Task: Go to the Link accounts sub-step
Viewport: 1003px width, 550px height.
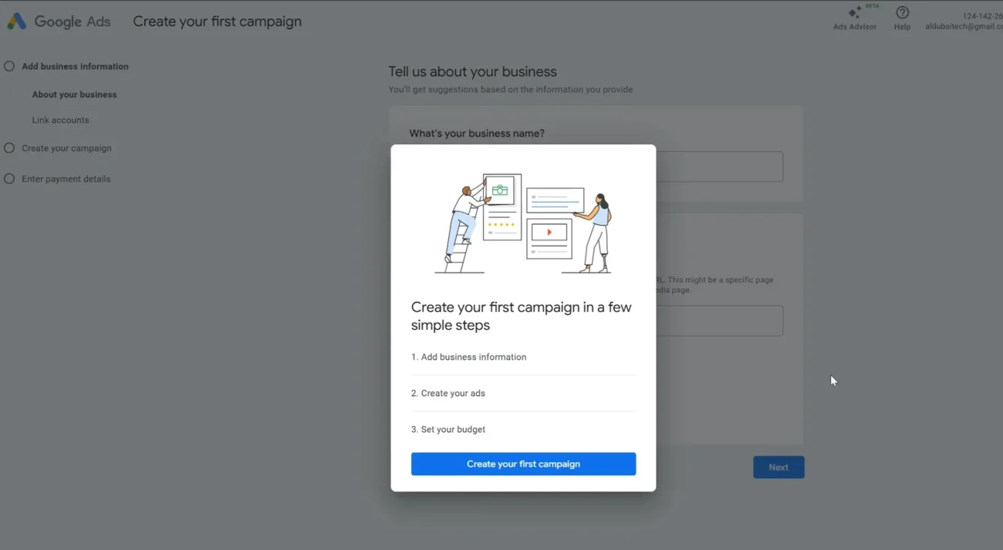Action: pyautogui.click(x=60, y=120)
